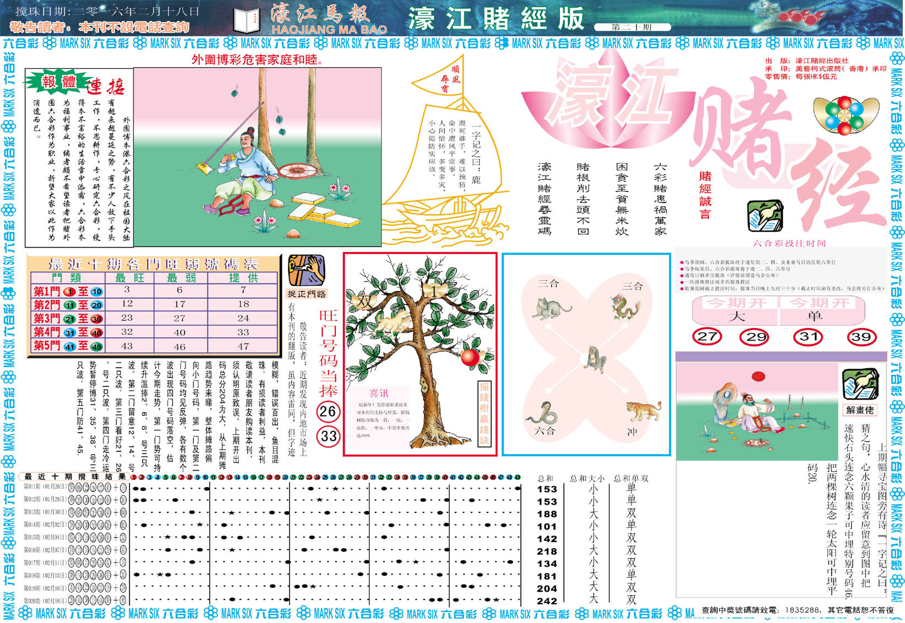Viewport: 905px width, 623px height.
Task: Click the 今期开 大 box
Action: tap(735, 311)
